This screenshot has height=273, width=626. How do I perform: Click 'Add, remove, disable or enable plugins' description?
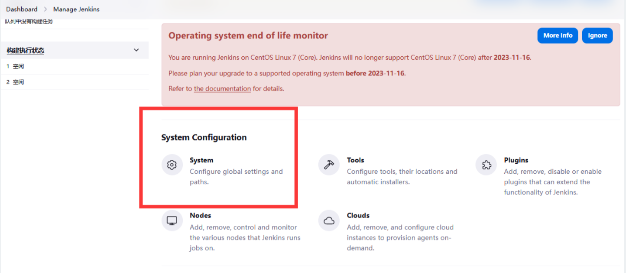tap(553, 182)
